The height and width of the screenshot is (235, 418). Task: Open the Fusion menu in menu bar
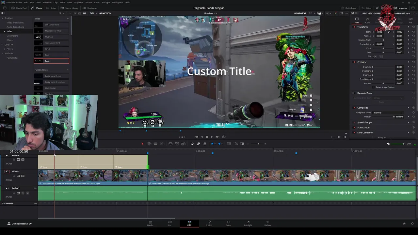88,3
